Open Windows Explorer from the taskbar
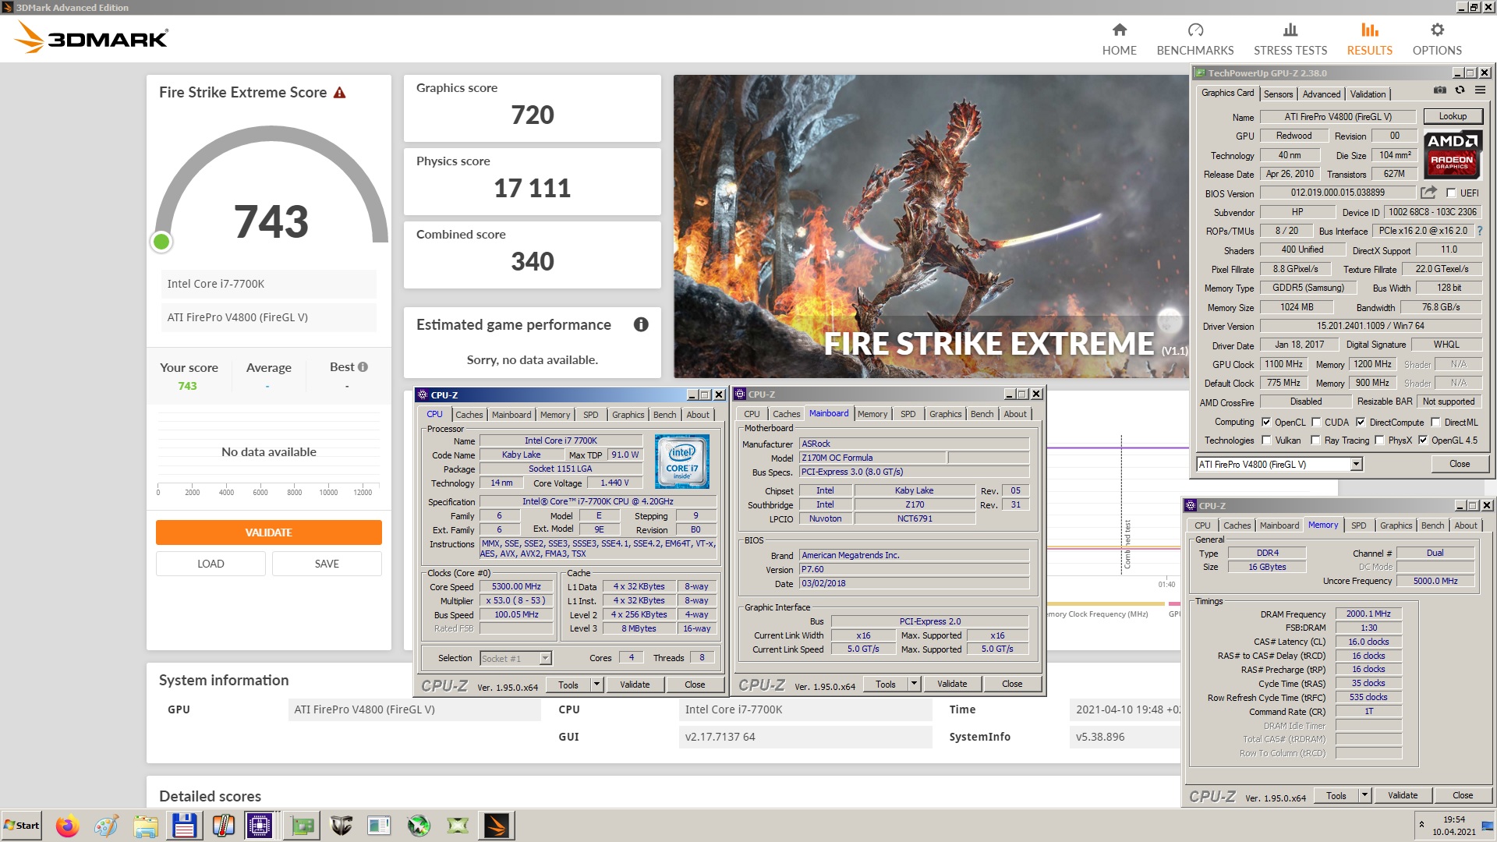The width and height of the screenshot is (1497, 842). coord(146,826)
